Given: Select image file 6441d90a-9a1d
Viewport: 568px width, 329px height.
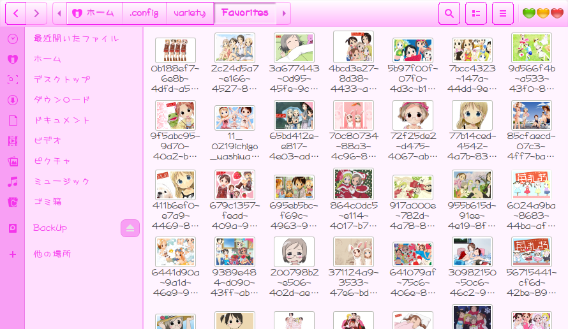Looking at the screenshot, I should point(176,252).
